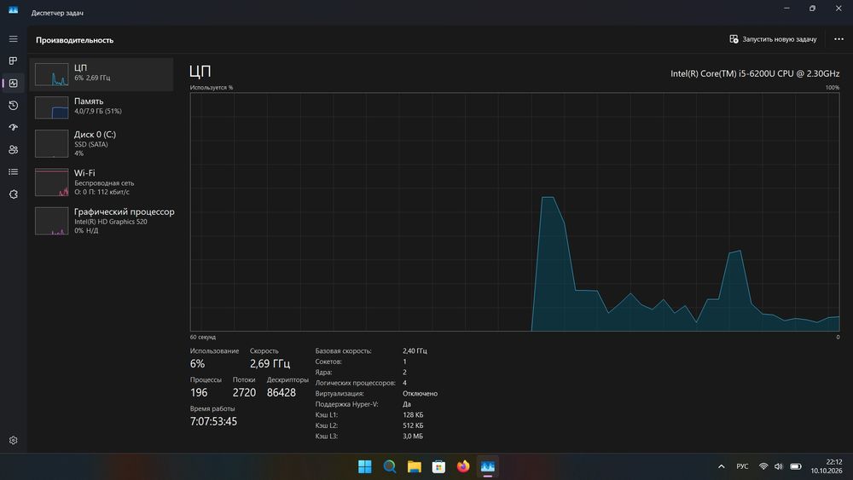
Task: Click the Кэш L1 value 128 КБ
Action: [413, 414]
